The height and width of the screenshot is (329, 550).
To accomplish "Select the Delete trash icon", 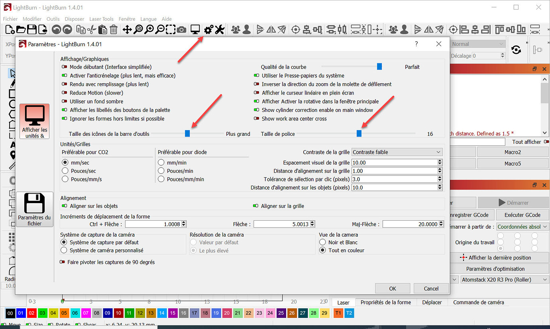I will (113, 29).
